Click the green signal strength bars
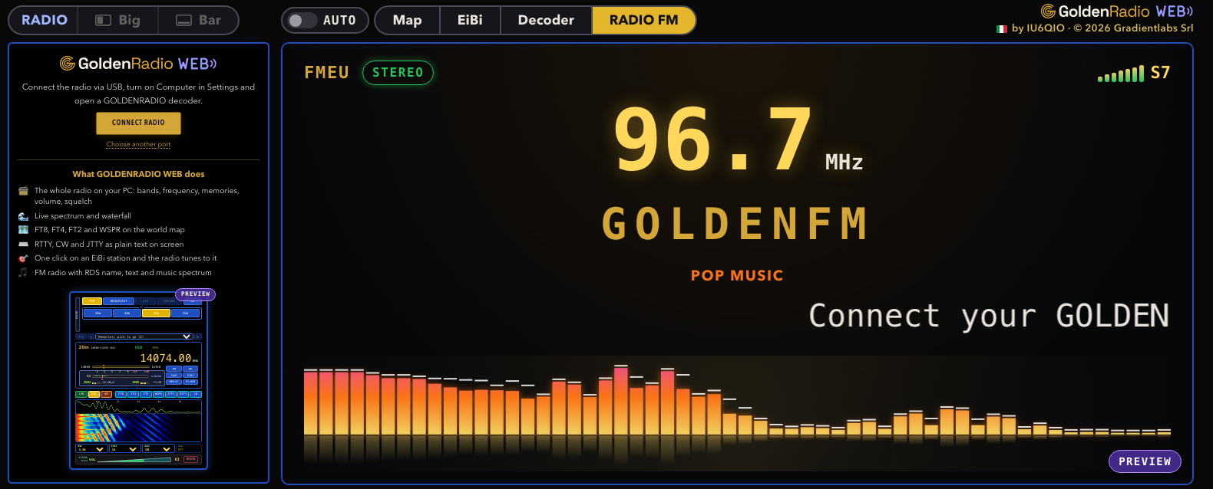The image size is (1213, 489). coord(1121,74)
